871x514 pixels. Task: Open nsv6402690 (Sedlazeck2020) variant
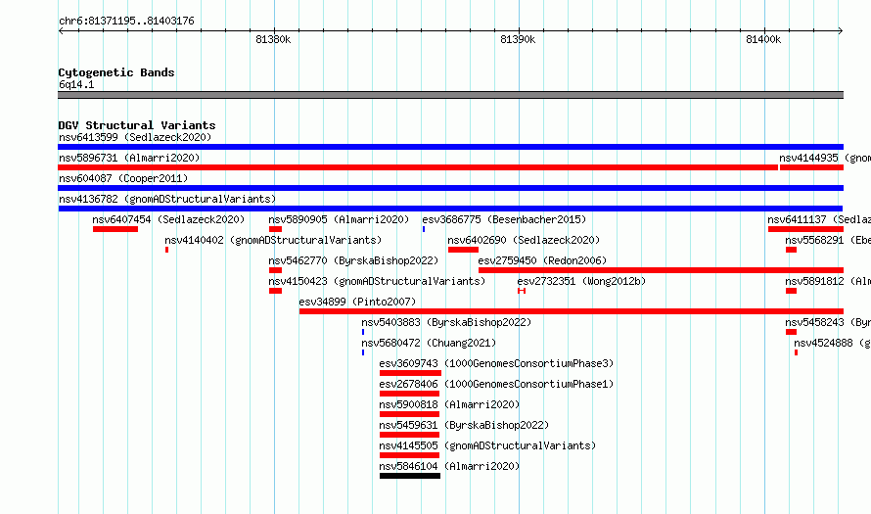[524, 240]
